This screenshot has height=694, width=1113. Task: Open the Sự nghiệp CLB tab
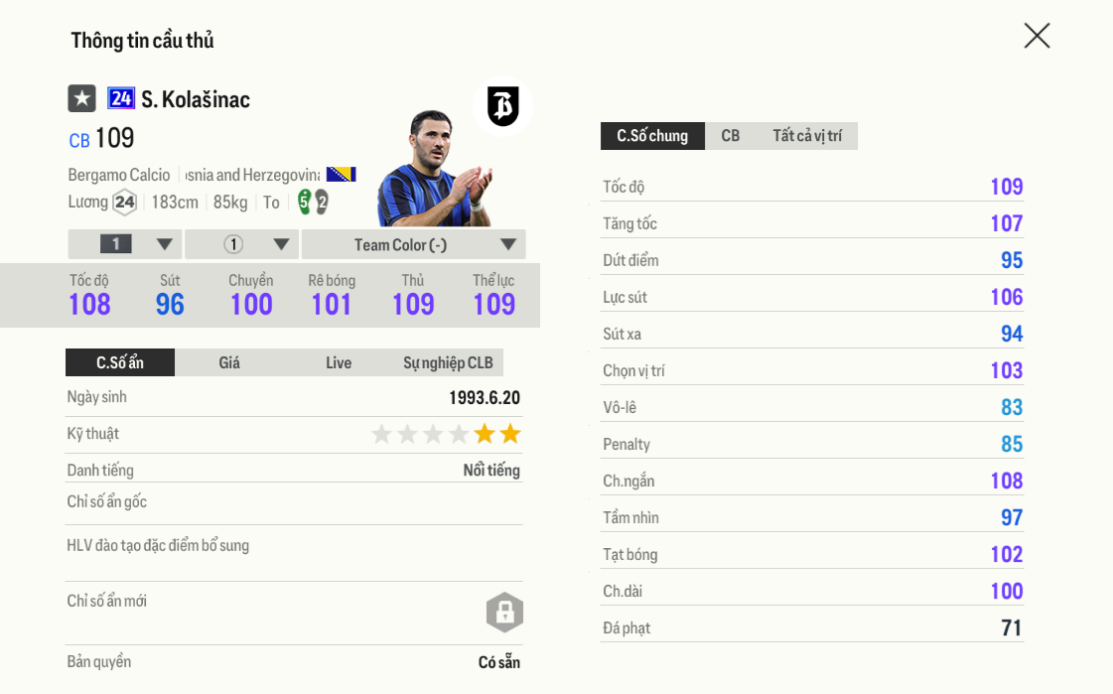point(448,362)
